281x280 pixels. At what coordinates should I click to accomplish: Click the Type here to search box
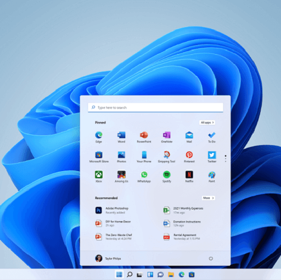coord(155,107)
